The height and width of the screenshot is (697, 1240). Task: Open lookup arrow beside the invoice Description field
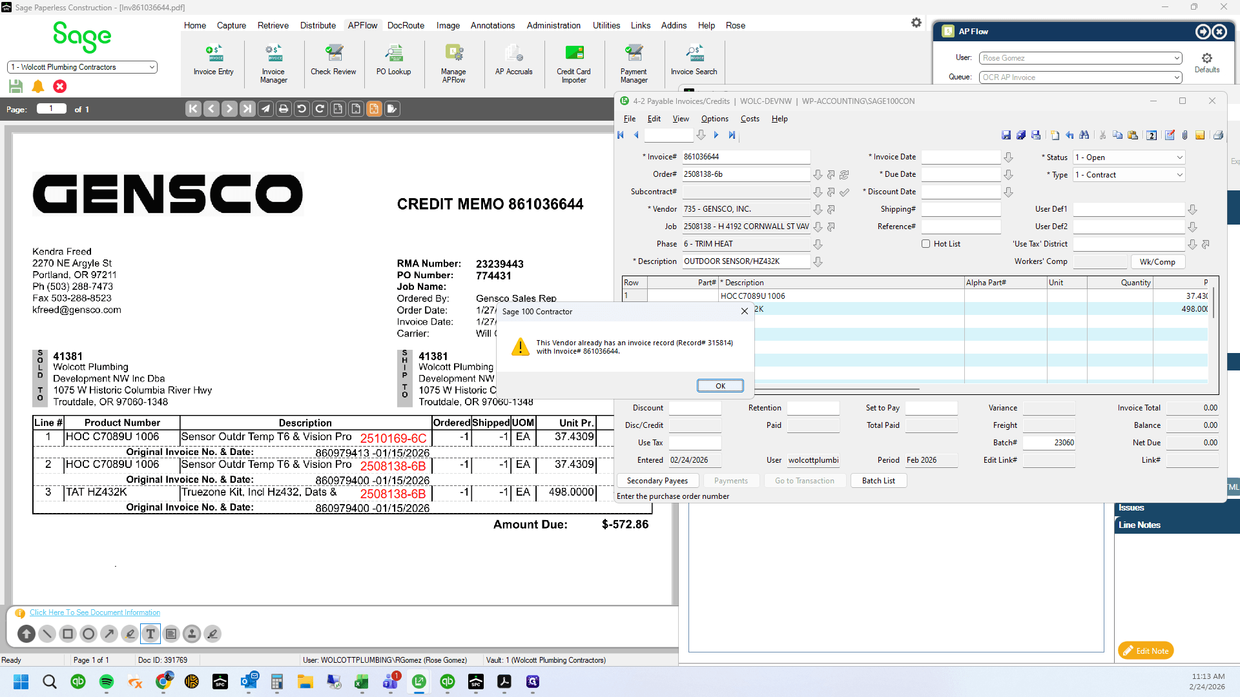point(818,262)
